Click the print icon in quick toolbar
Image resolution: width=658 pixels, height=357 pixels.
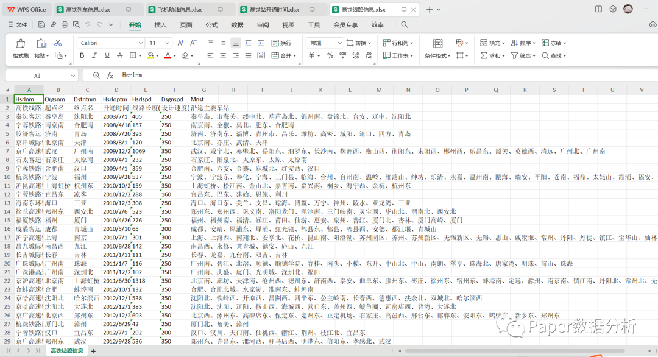click(x=65, y=25)
